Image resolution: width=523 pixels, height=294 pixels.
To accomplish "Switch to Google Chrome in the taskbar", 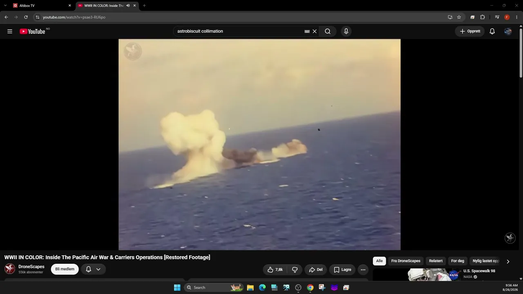I will coord(310,287).
